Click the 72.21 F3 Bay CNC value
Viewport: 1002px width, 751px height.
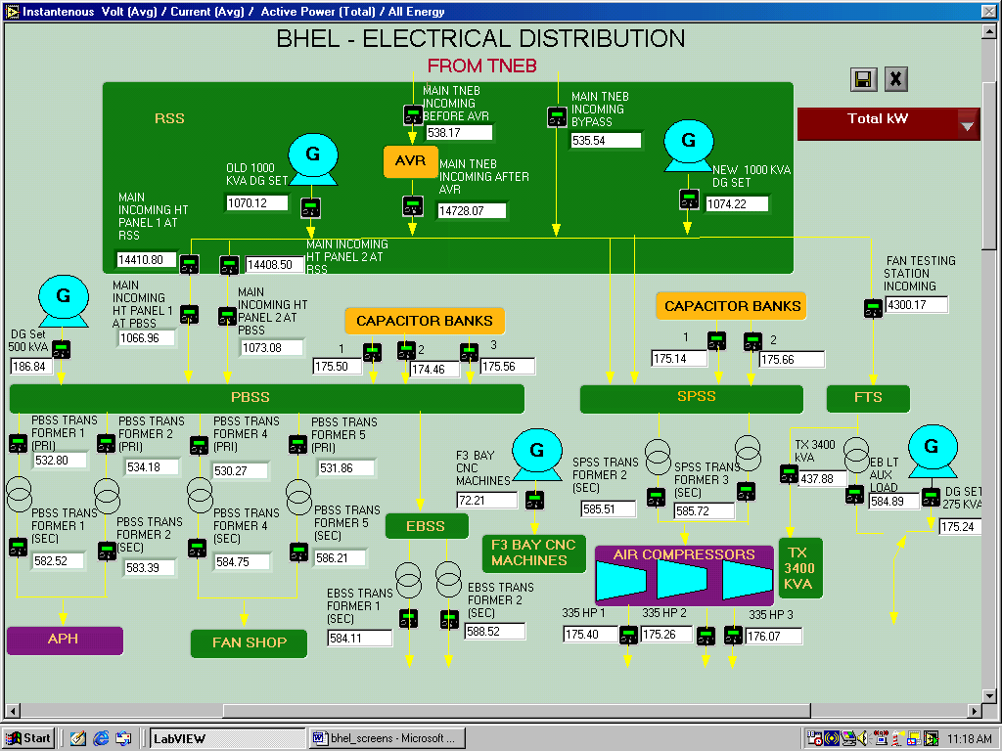[x=487, y=500]
